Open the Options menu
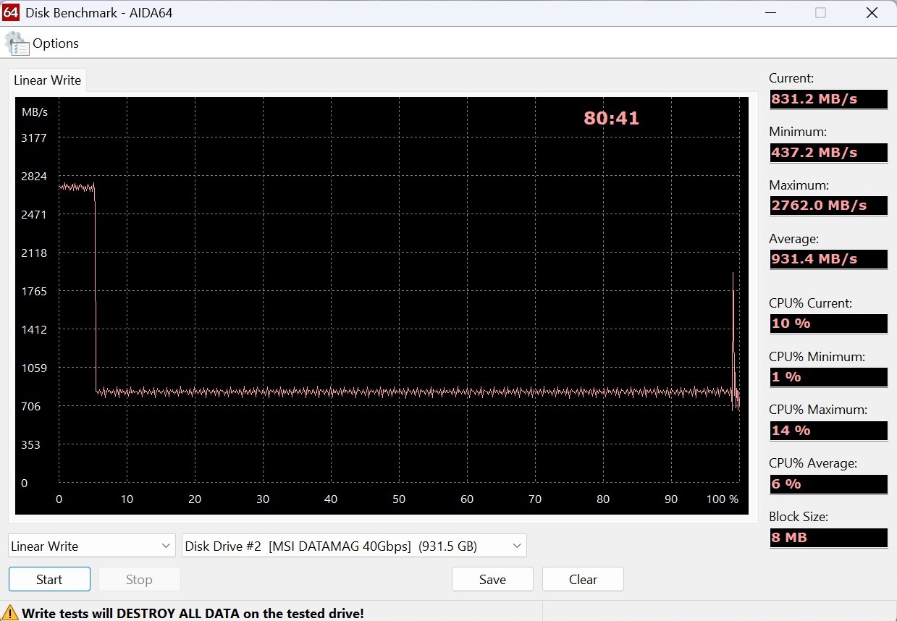Image resolution: width=897 pixels, height=621 pixels. (x=56, y=43)
